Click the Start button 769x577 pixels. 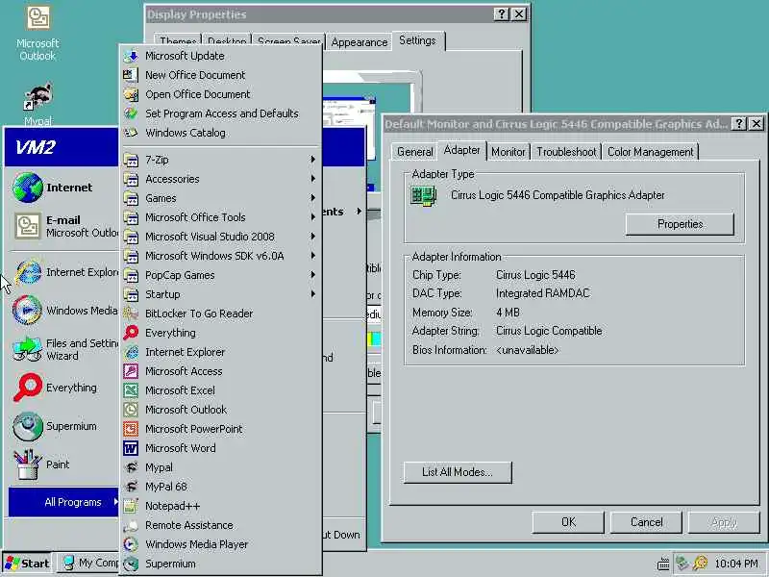(x=28, y=564)
